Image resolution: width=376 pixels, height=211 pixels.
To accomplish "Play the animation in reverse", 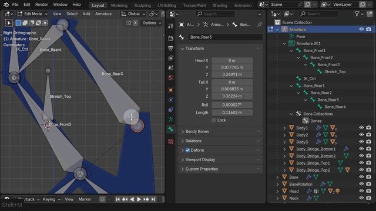I will [x=132, y=199].
